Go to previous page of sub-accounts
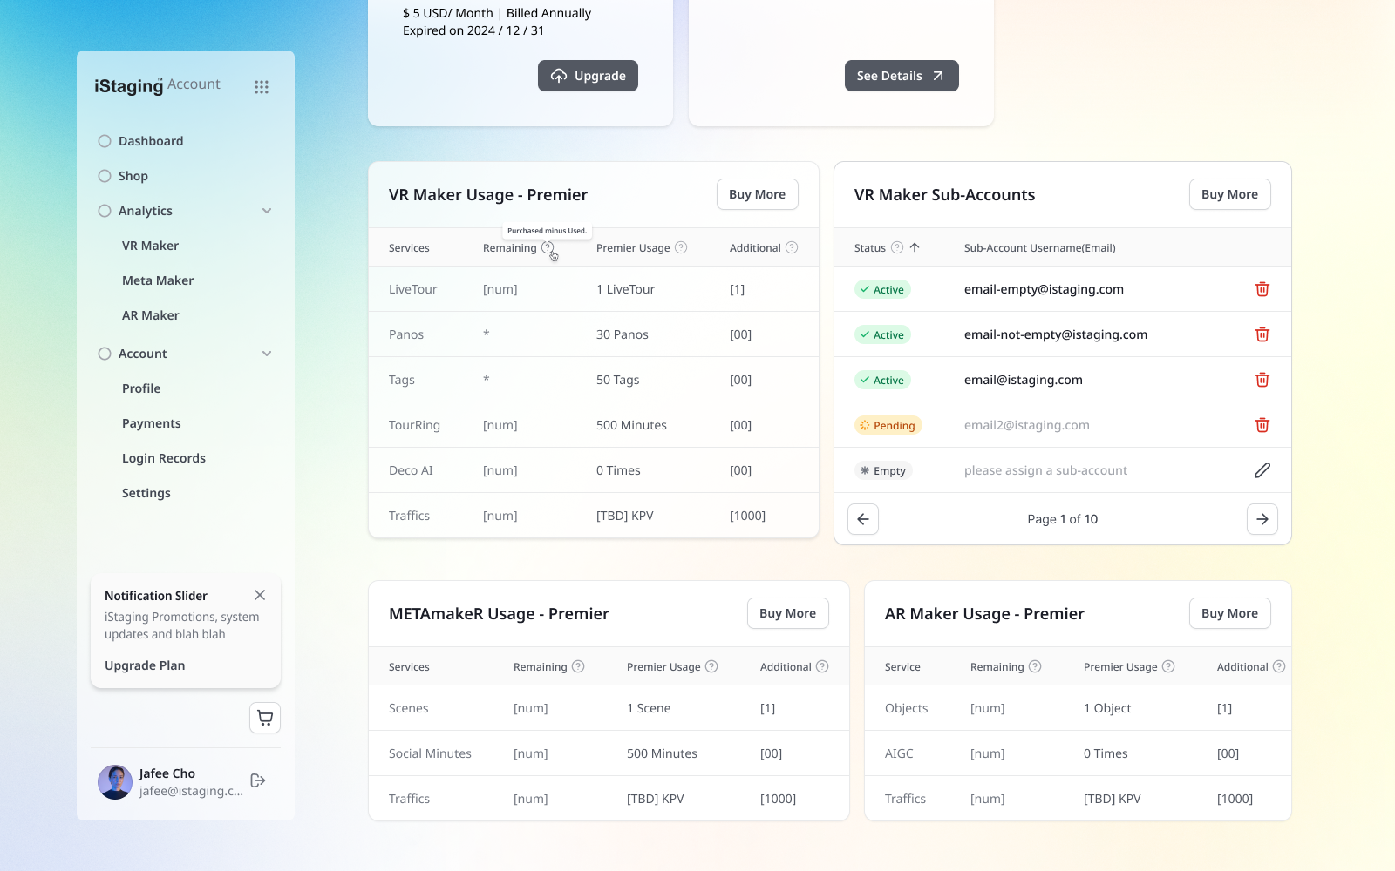Viewport: 1395px width, 871px height. click(x=863, y=519)
